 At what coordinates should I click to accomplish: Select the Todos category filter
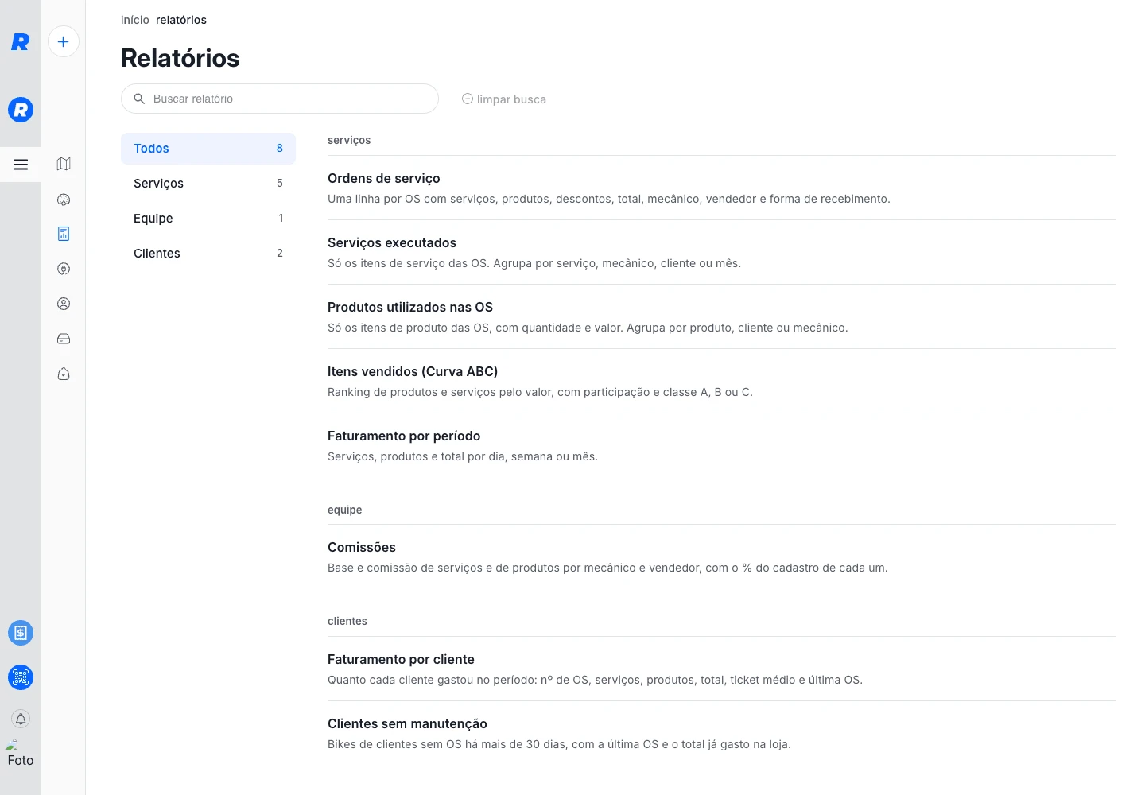coord(208,149)
